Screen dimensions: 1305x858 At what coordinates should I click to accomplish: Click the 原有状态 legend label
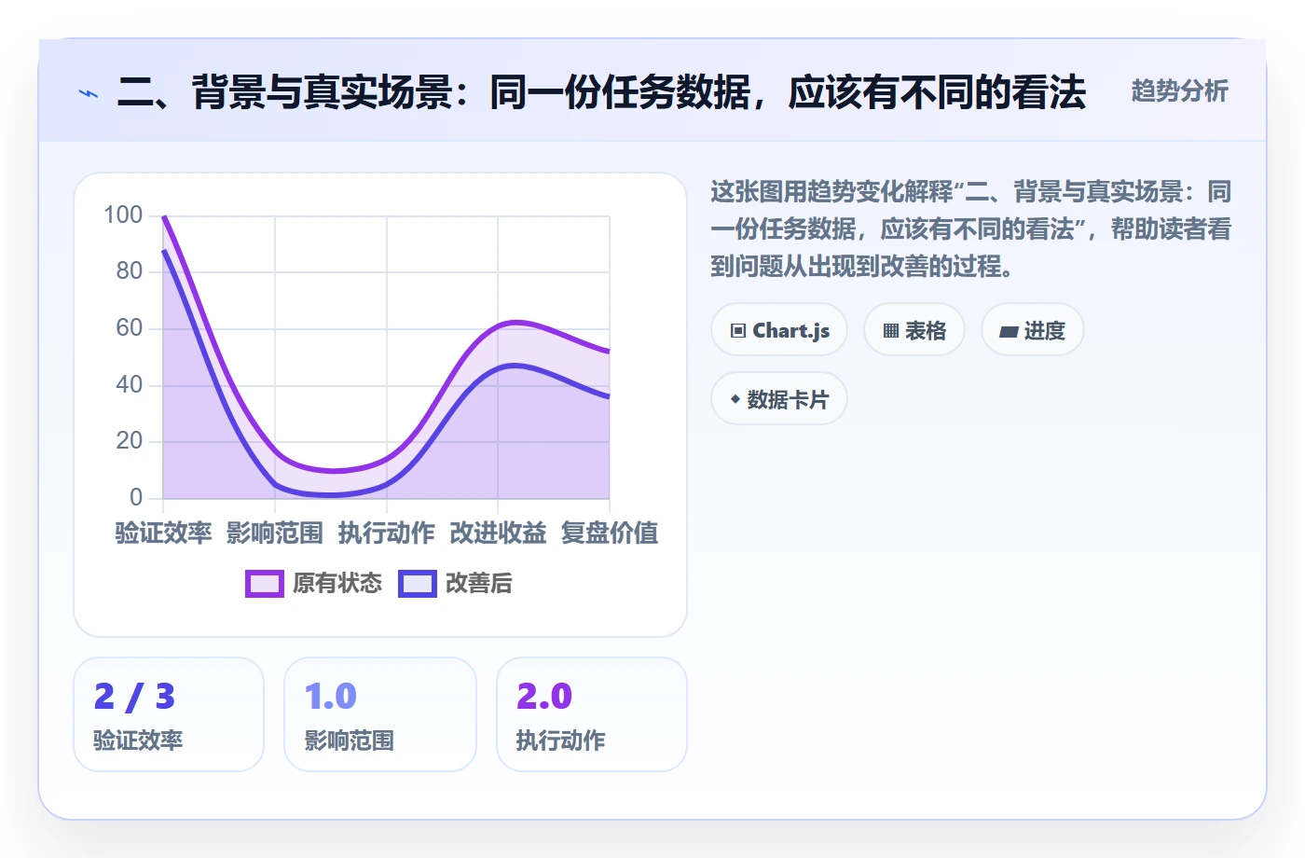(337, 584)
